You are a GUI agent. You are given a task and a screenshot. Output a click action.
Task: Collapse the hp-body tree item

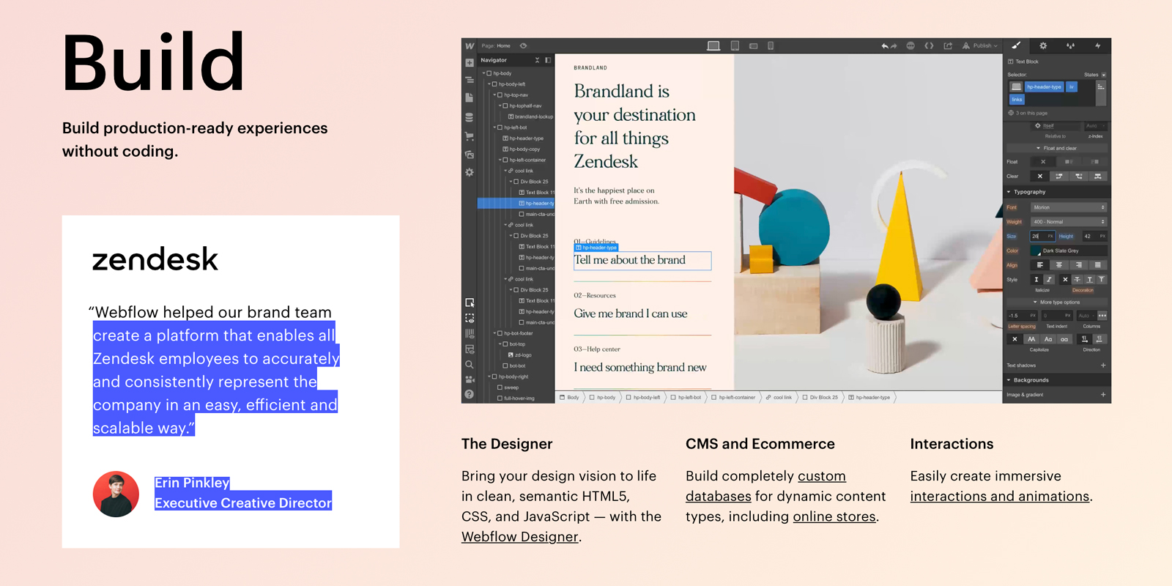coord(483,73)
